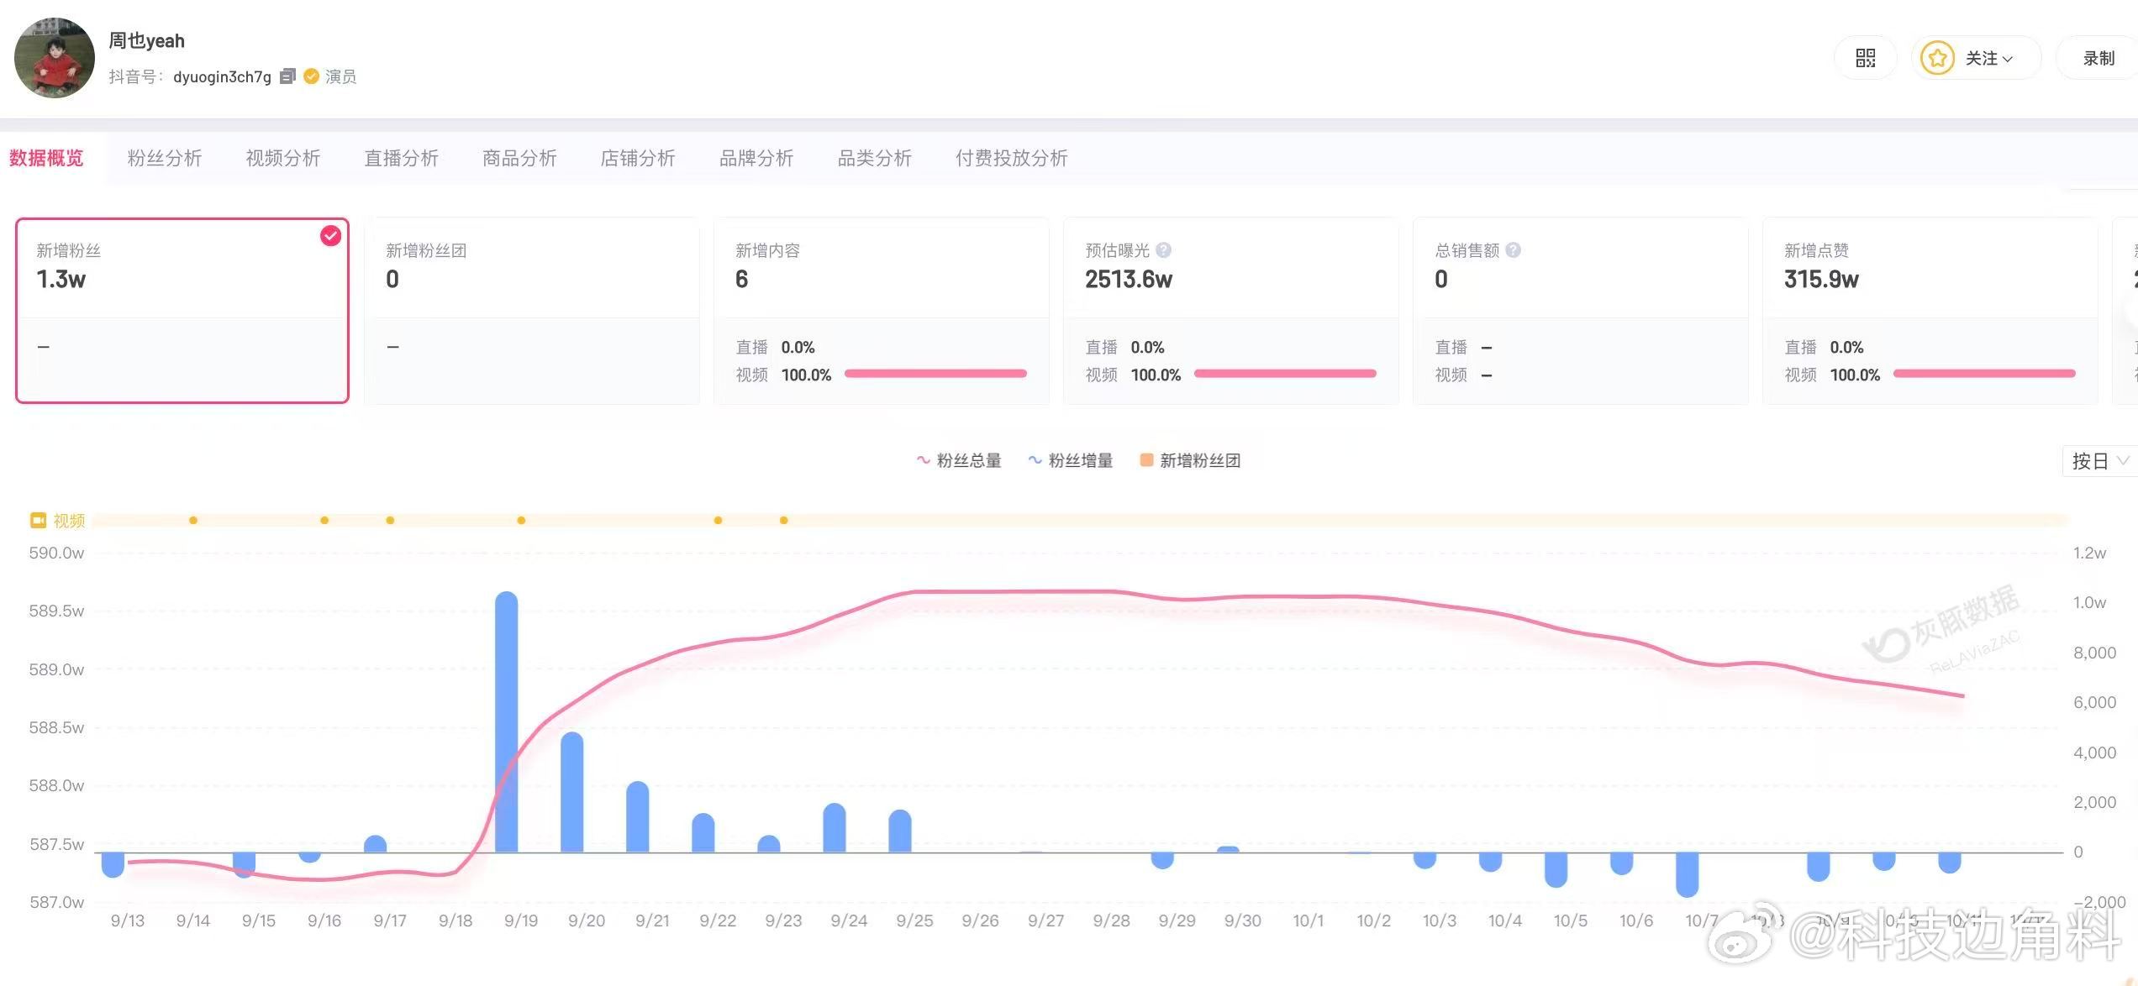Viewport: 2138px width, 986px height.
Task: Switch to 粉丝分析 tab
Action: tap(165, 158)
